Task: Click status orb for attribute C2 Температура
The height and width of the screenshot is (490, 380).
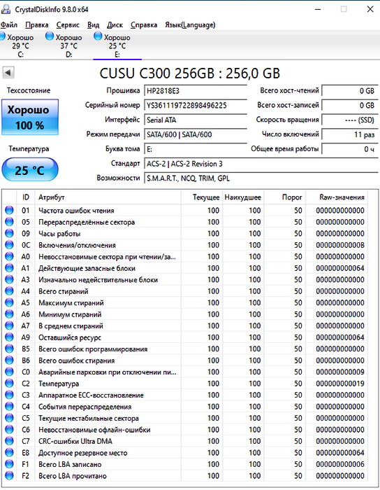Action: click(x=9, y=384)
